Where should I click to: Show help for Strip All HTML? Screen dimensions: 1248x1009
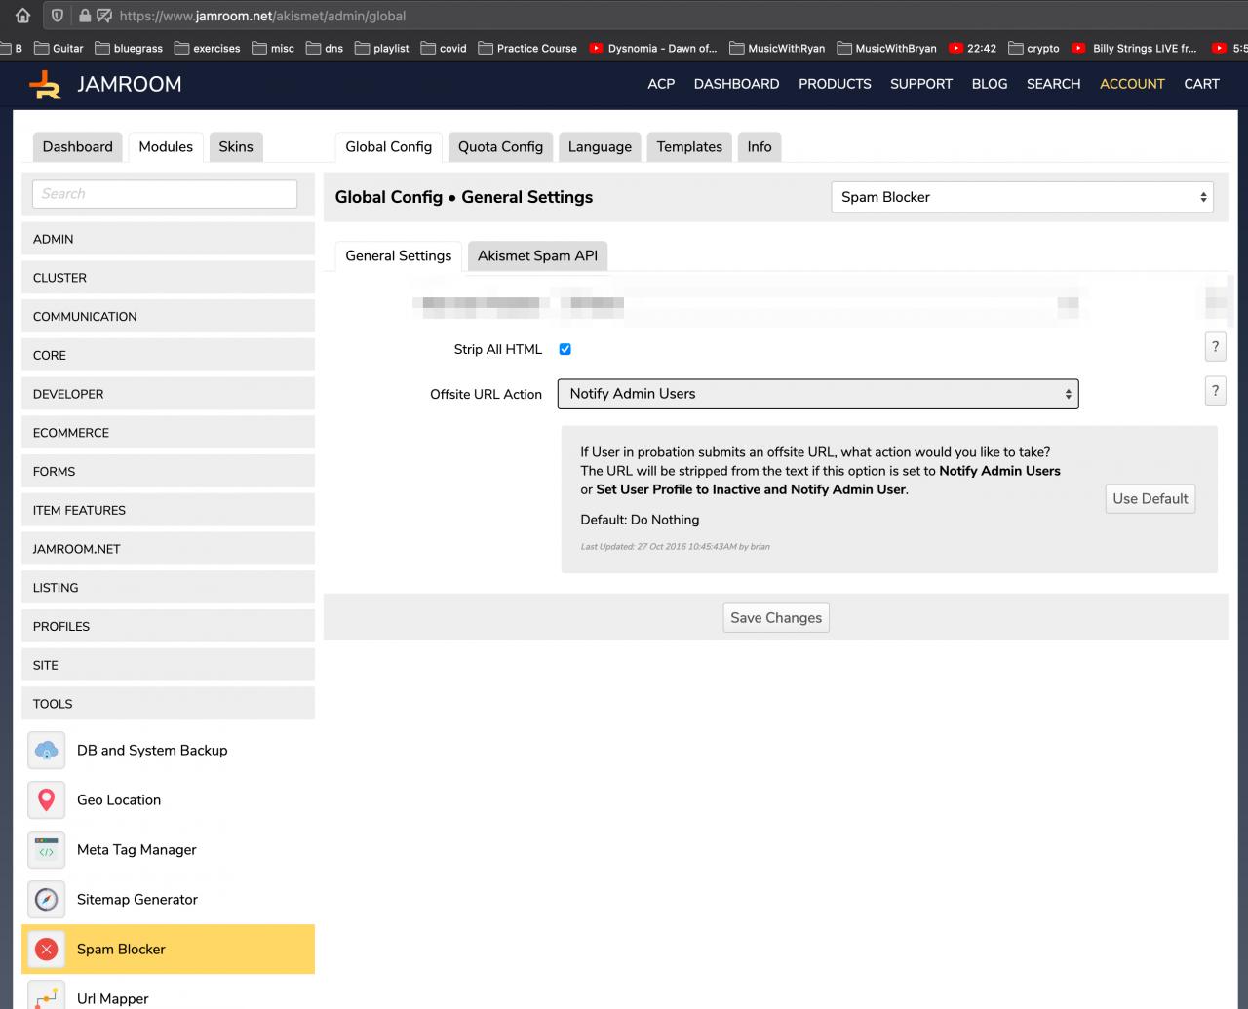point(1215,347)
